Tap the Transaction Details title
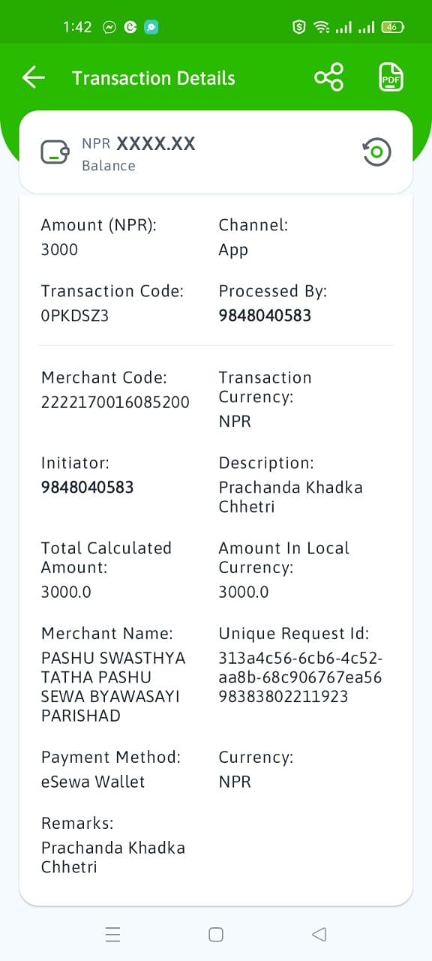Viewport: 432px width, 961px height. coord(154,78)
